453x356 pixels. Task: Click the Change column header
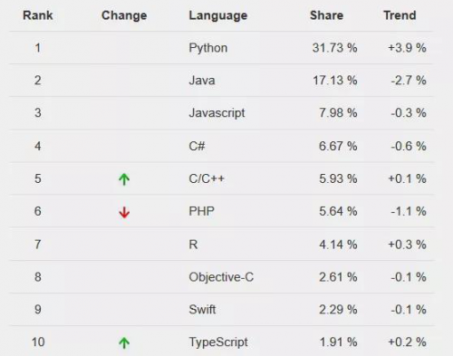[x=124, y=15]
